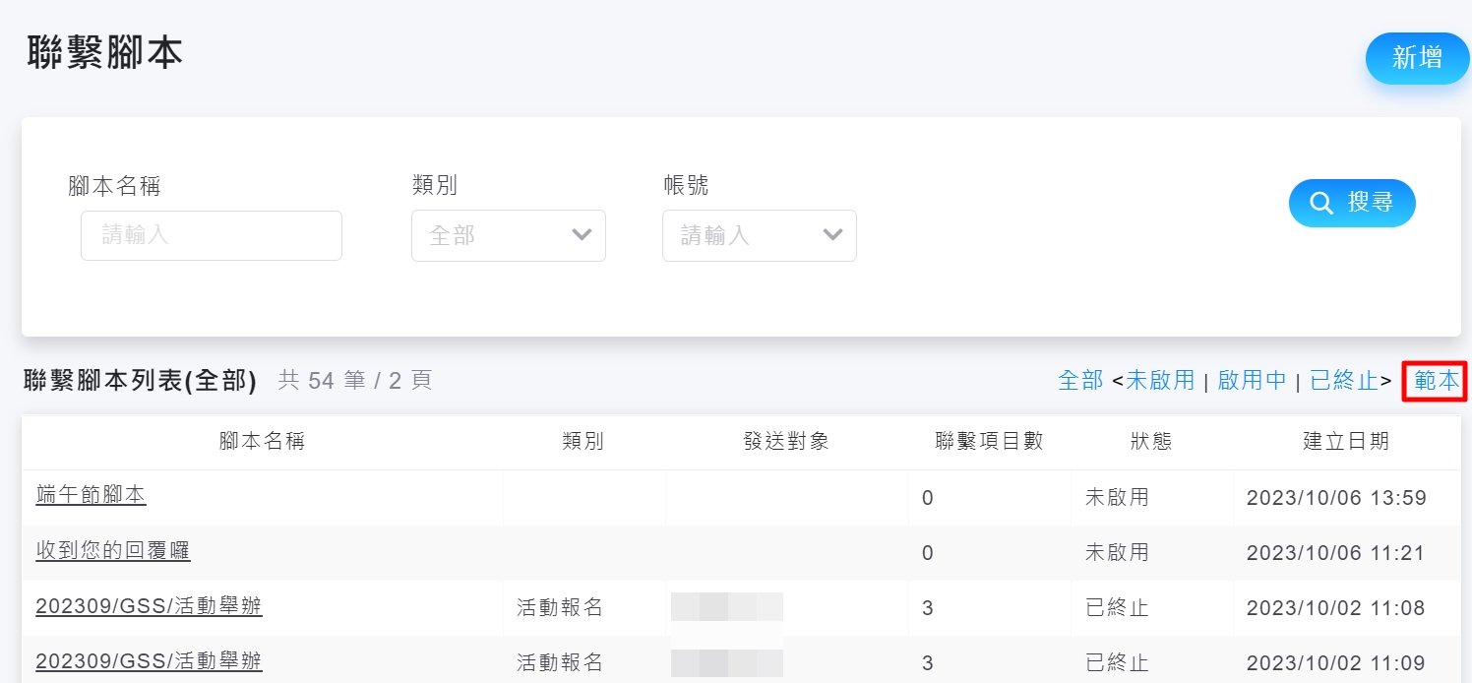This screenshot has width=1472, height=683.
Task: Open the 端午節腳本 script
Action: pyautogui.click(x=91, y=495)
